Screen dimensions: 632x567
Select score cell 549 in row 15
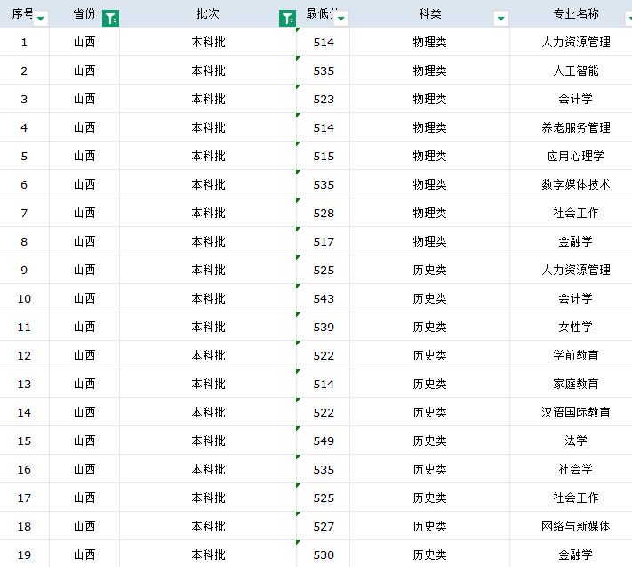click(324, 441)
